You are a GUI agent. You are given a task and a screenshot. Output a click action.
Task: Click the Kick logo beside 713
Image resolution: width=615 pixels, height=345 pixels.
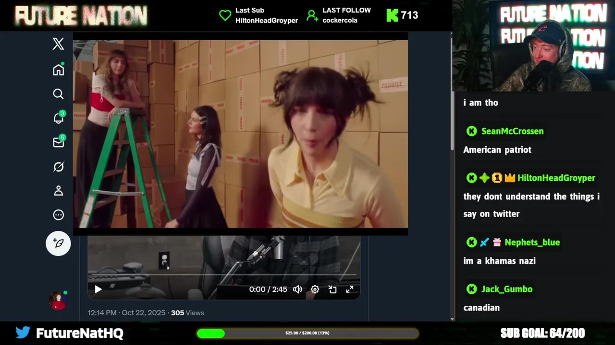click(392, 15)
